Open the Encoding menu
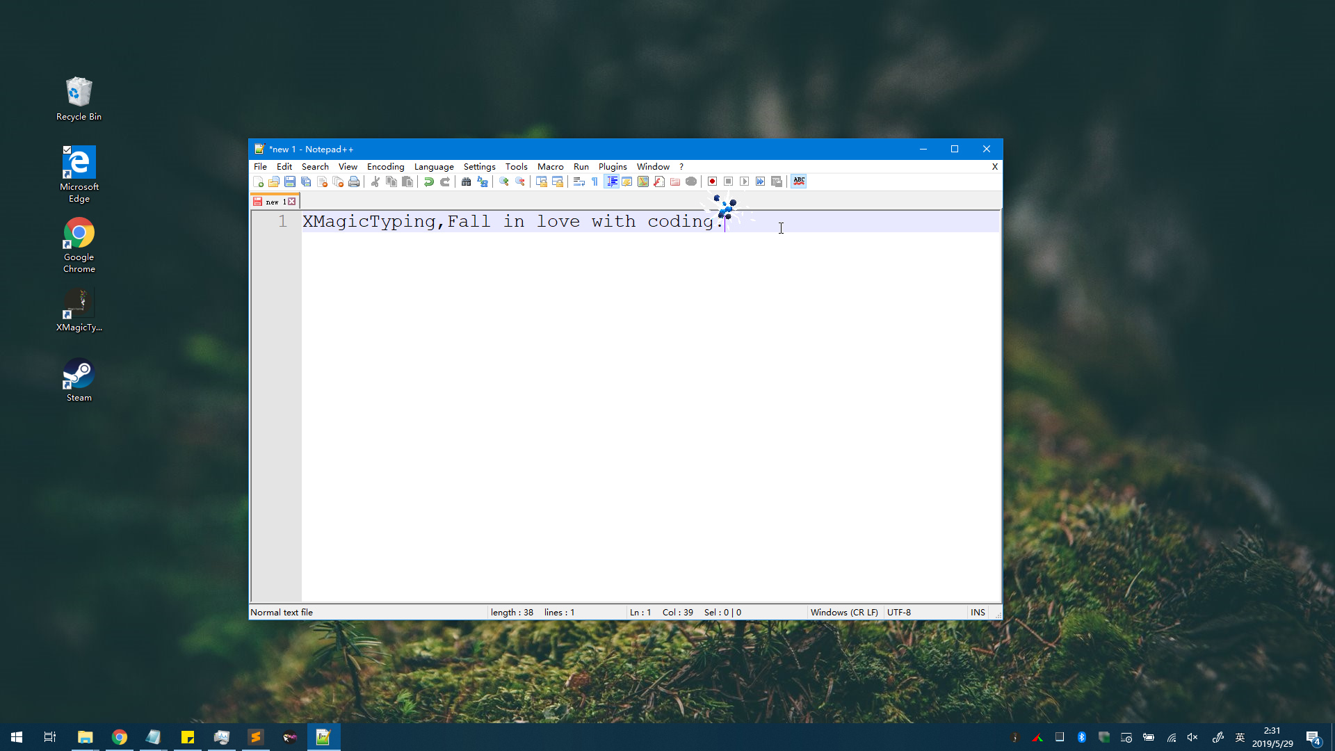1335x751 pixels. point(385,167)
